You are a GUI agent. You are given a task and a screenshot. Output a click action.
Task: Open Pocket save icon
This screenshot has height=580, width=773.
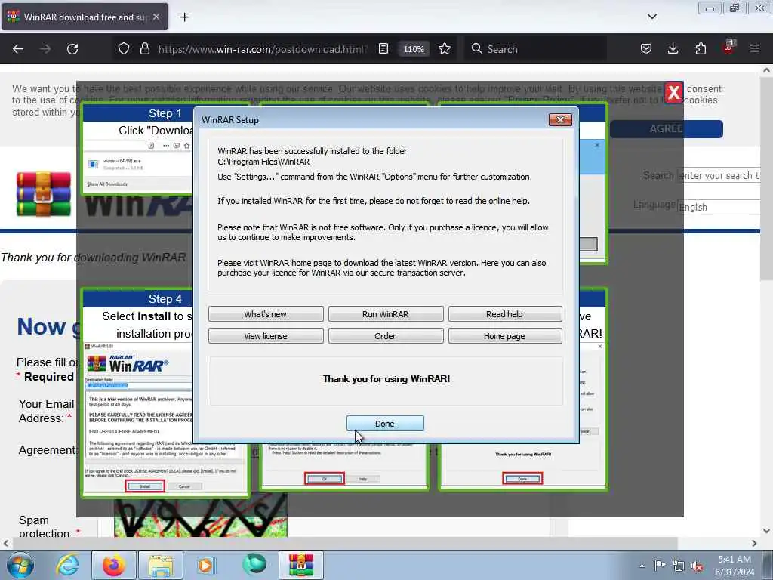pos(646,49)
